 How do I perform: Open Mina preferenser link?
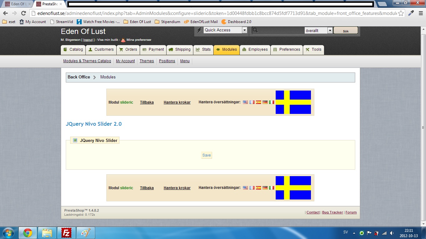point(139,40)
